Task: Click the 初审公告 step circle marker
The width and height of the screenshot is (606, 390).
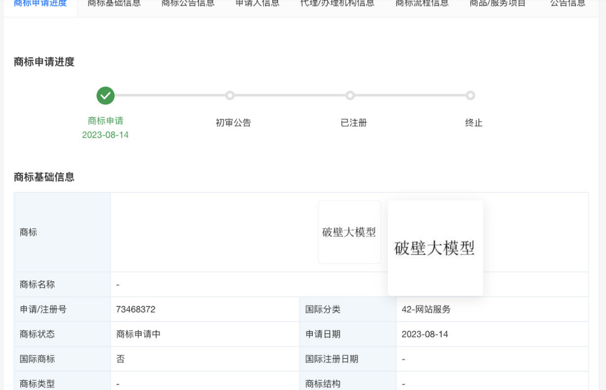Action: coord(230,95)
